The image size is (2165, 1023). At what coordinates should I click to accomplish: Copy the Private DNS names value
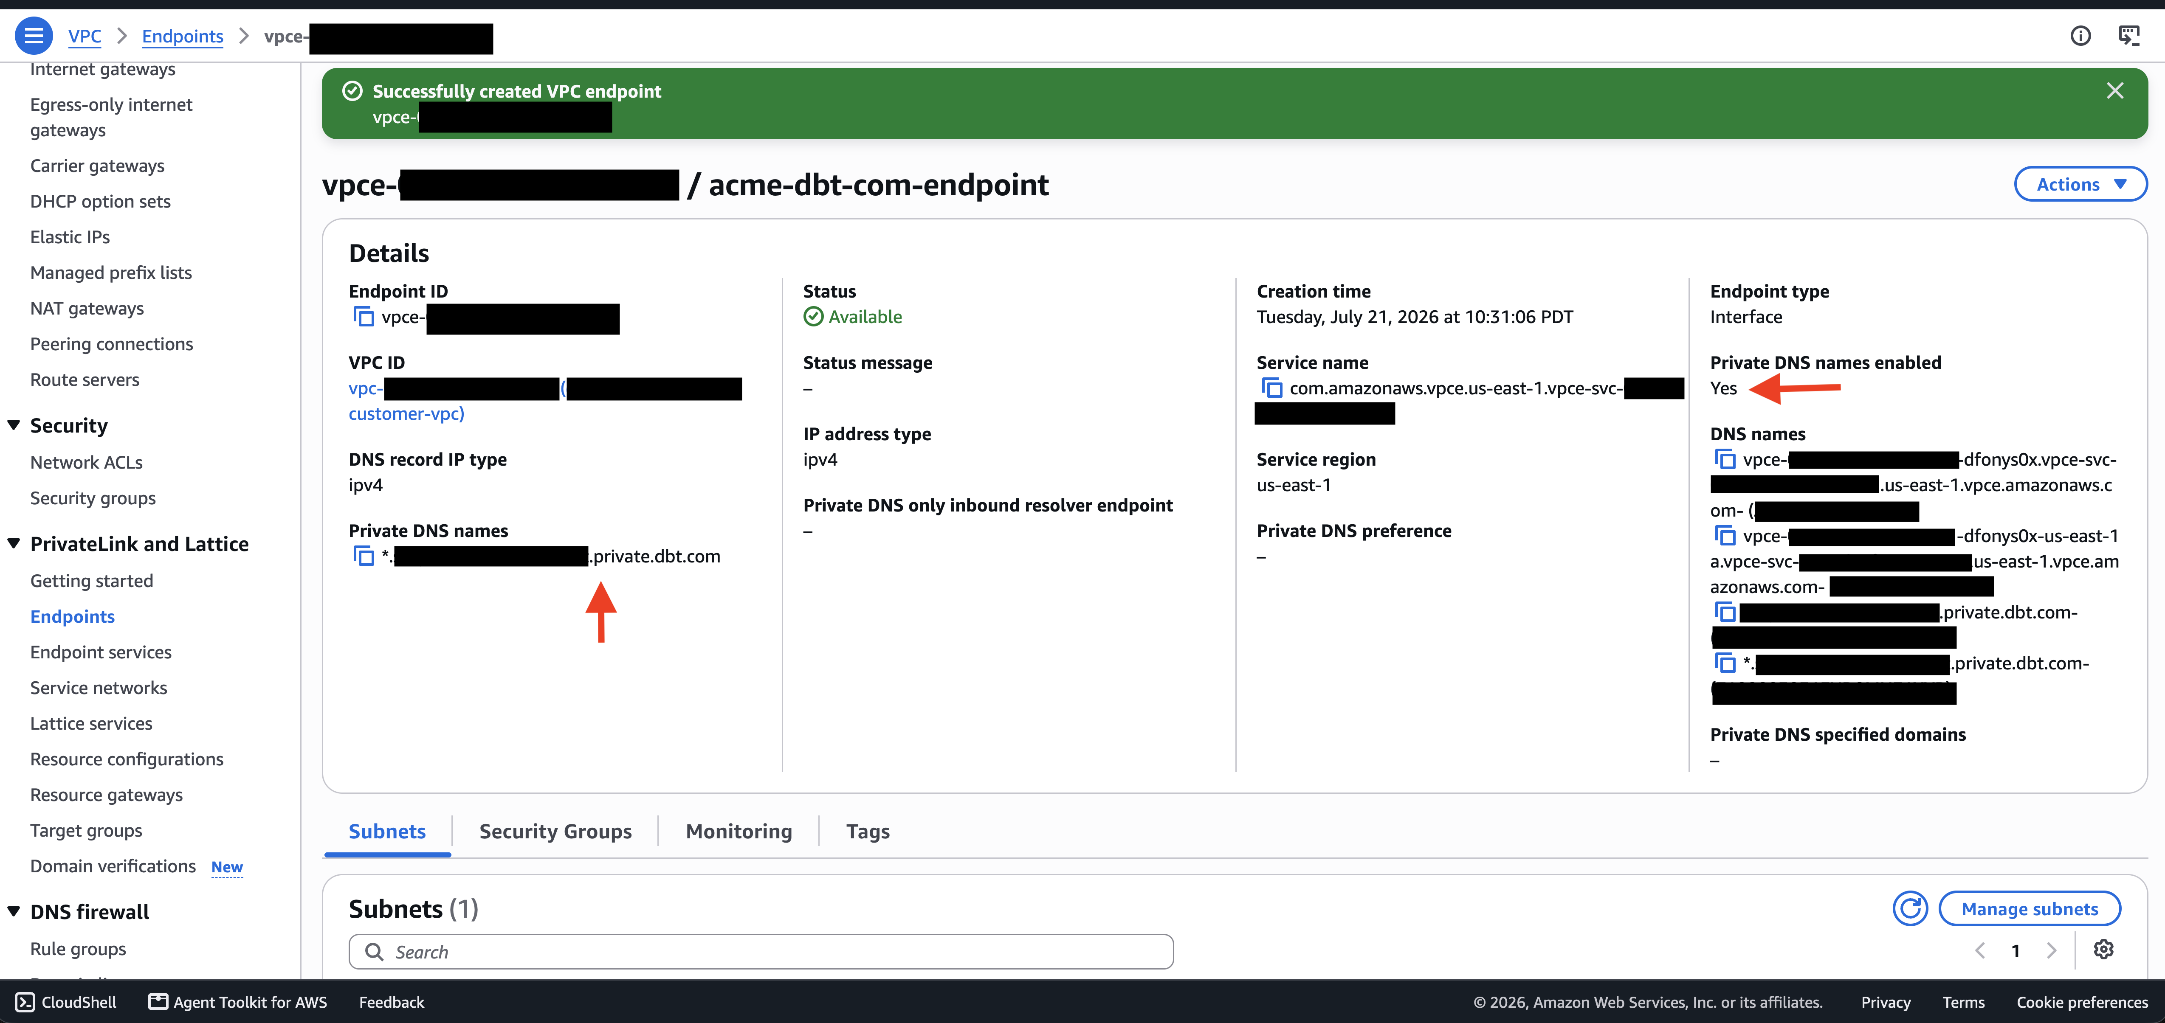[x=364, y=556]
